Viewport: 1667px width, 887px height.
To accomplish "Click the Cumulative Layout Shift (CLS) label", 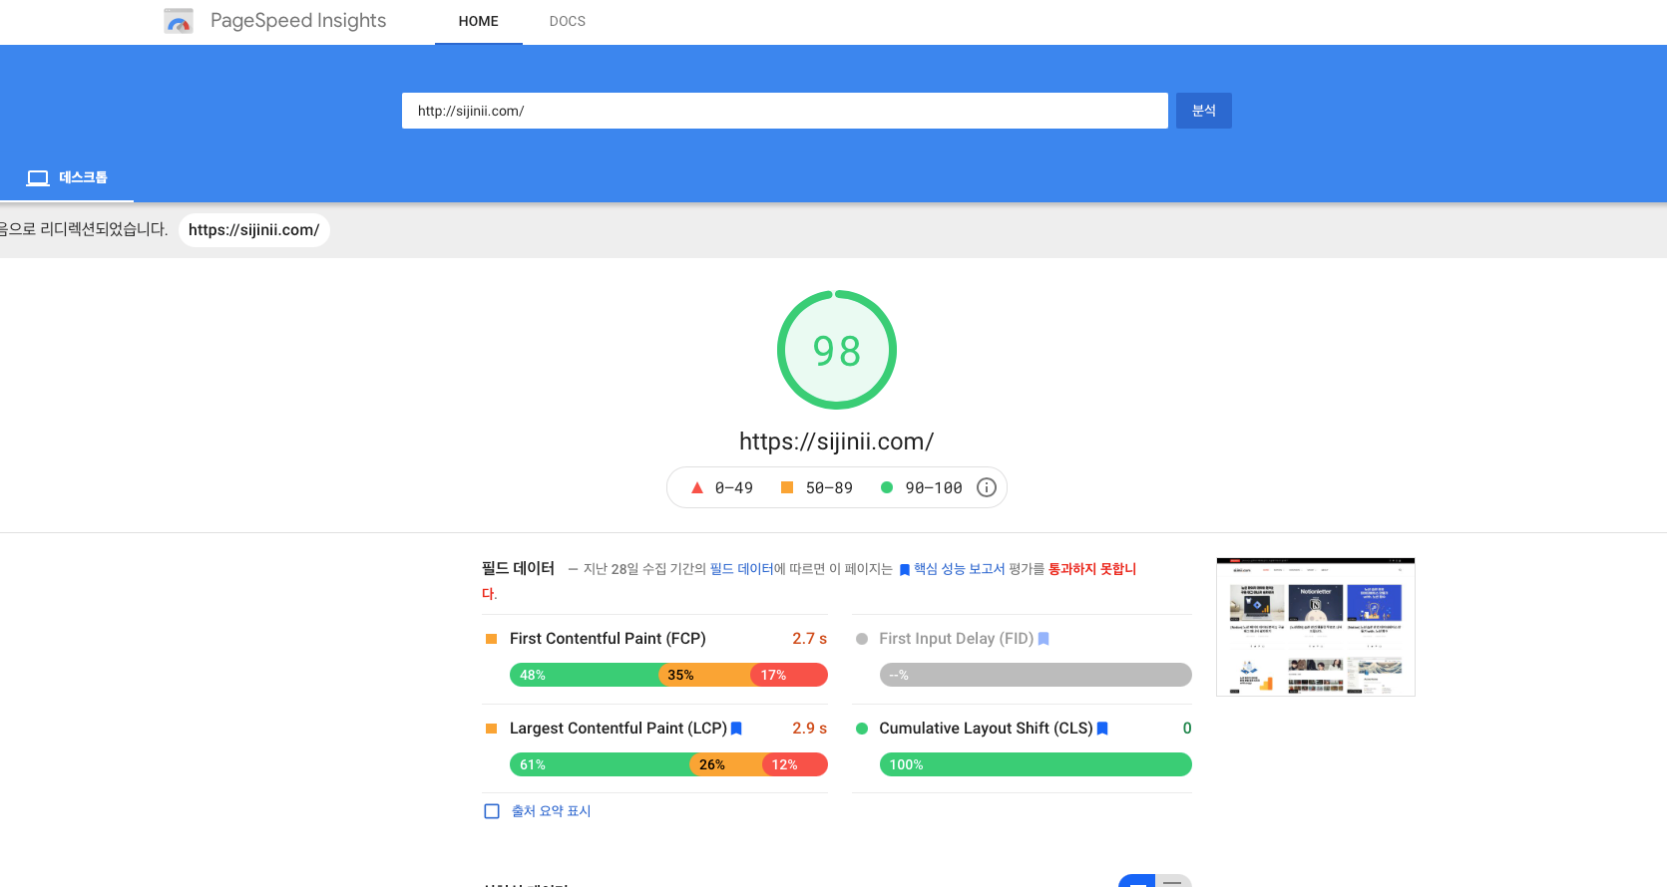I will click(x=986, y=729).
